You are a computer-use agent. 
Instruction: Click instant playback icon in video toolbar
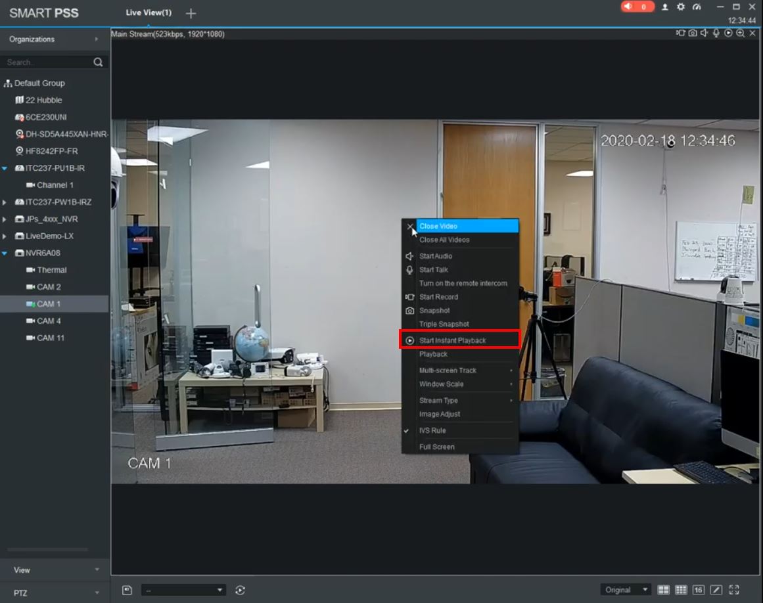[728, 33]
